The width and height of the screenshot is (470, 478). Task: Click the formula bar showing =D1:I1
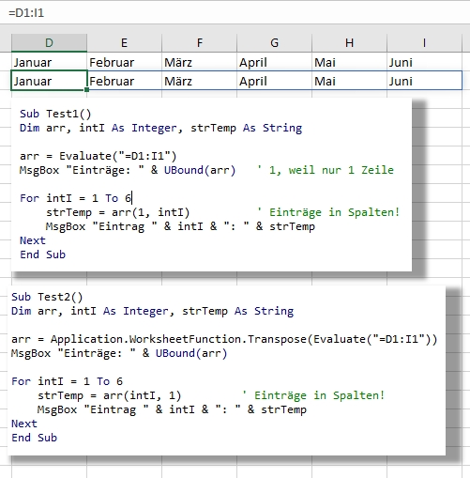(235, 13)
